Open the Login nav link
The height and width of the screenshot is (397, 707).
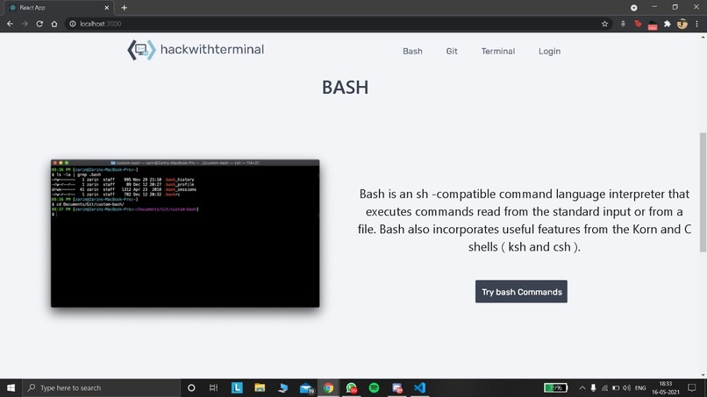(x=549, y=52)
